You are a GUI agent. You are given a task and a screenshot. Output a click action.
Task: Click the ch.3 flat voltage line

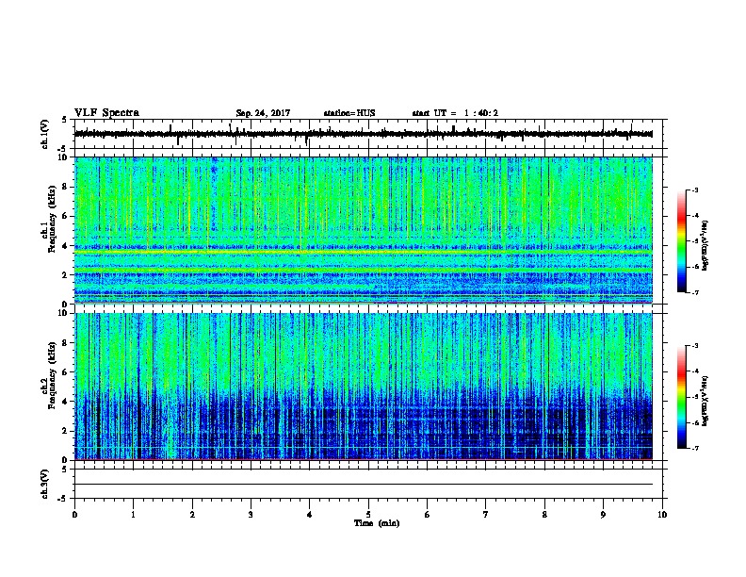pyautogui.click(x=364, y=485)
